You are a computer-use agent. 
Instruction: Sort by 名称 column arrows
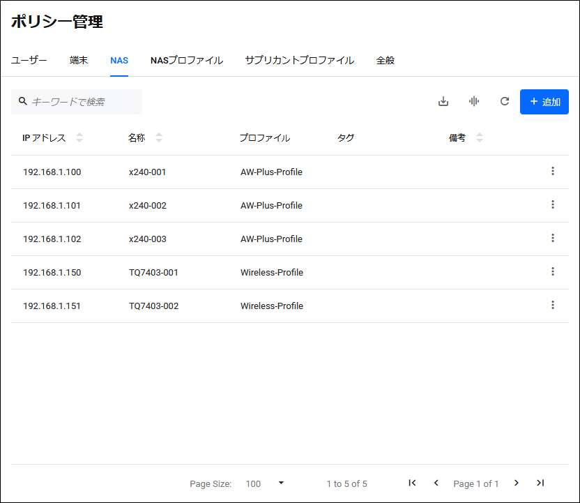pos(159,137)
